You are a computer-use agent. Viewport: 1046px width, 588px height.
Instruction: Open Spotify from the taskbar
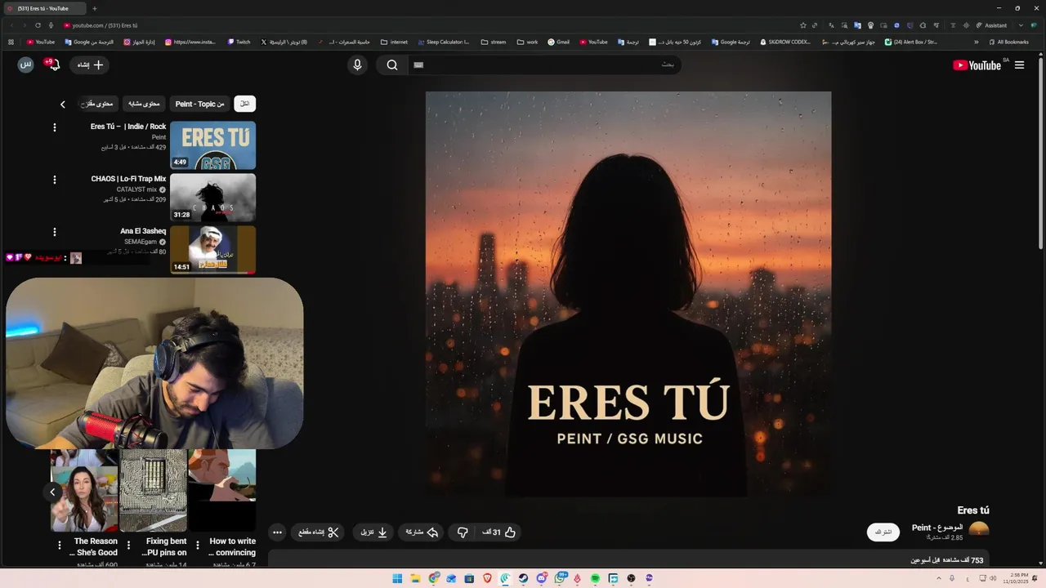click(x=595, y=578)
